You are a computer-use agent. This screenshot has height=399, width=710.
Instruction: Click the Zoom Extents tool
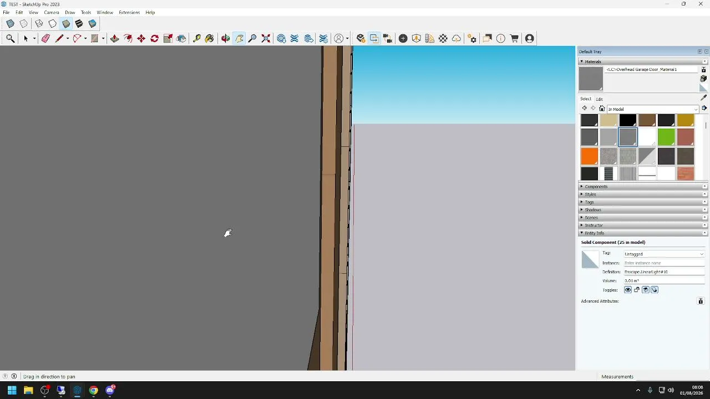click(x=266, y=38)
